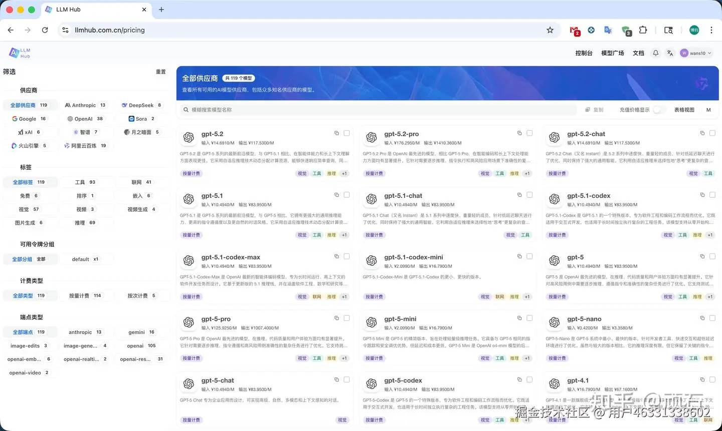Check the gpt-5-chat selection box

[346, 379]
